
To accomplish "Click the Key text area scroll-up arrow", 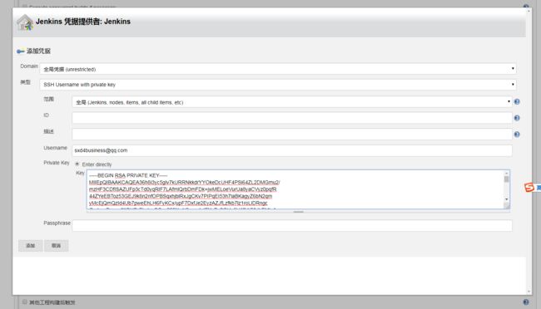I will [x=507, y=174].
